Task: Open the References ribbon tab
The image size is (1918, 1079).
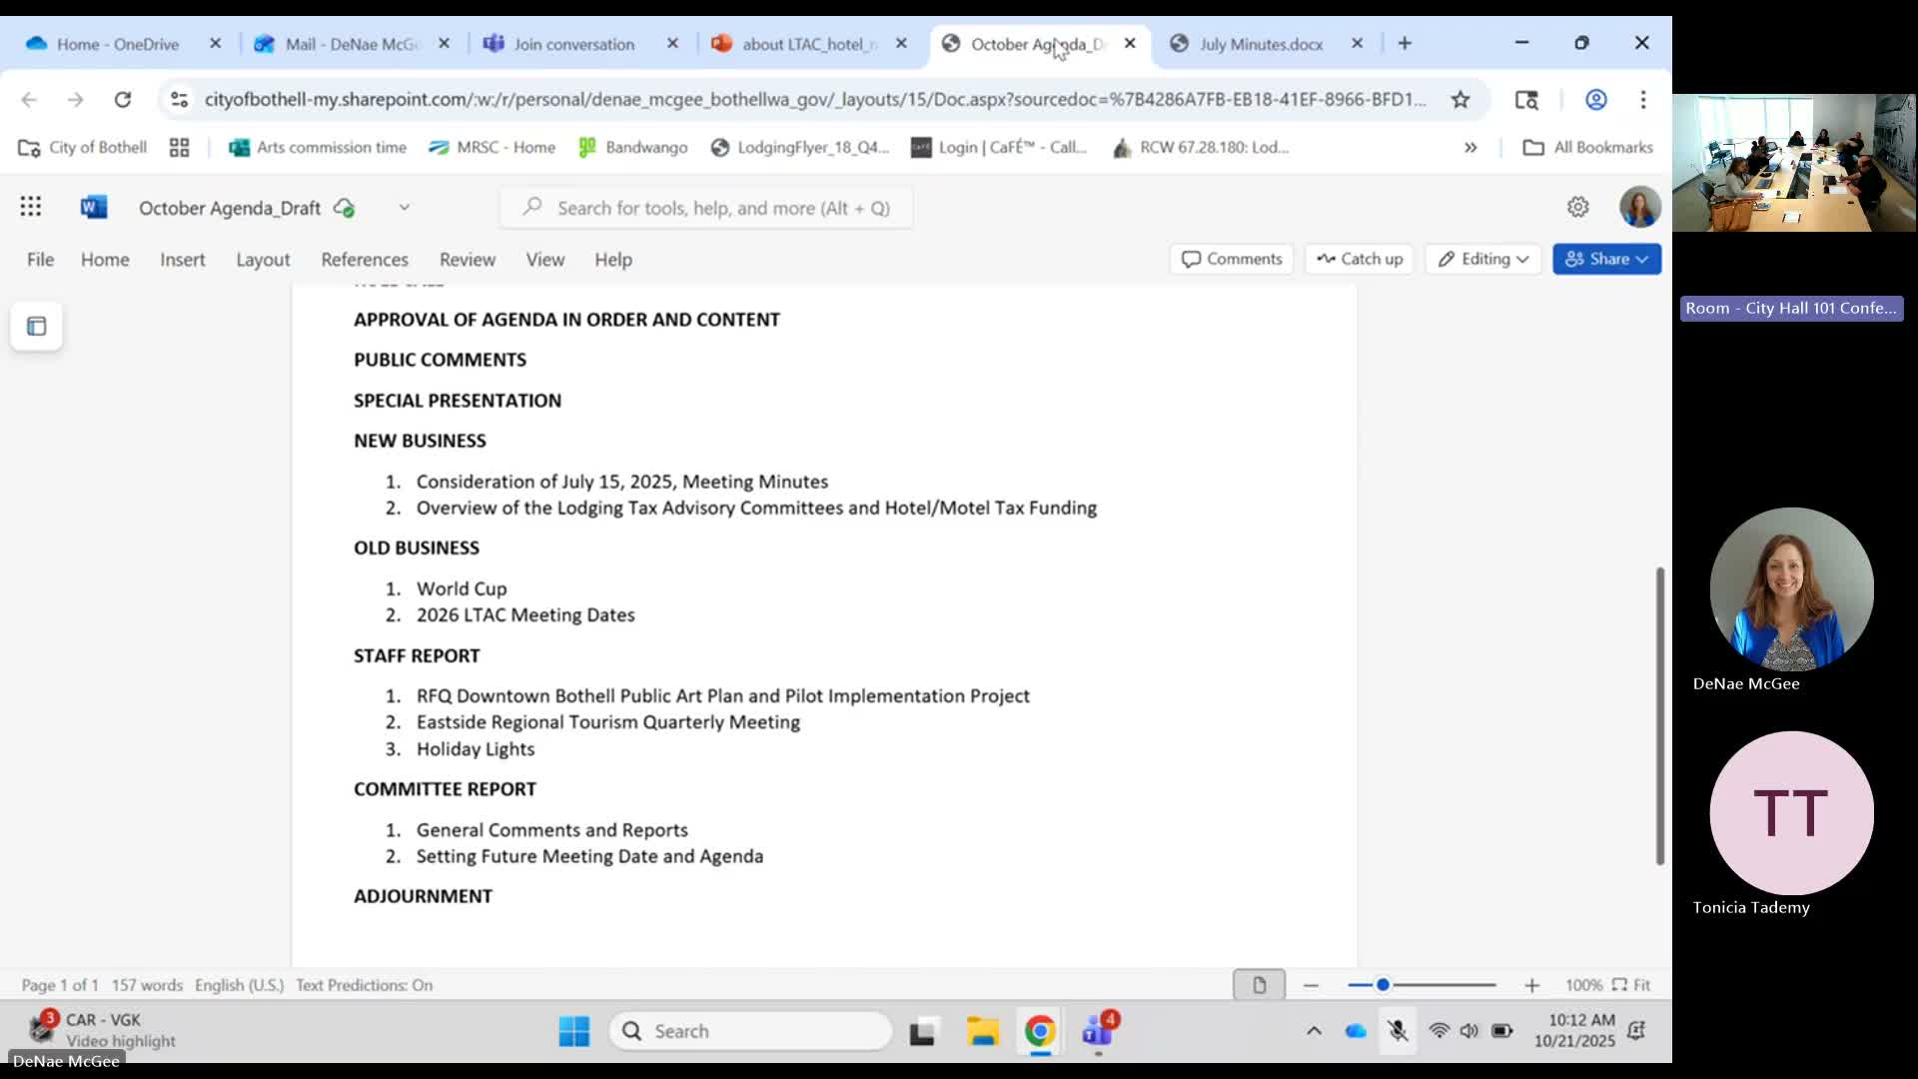Action: click(x=365, y=260)
